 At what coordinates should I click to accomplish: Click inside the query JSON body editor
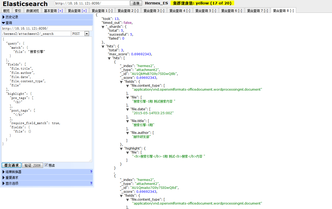(47, 99)
